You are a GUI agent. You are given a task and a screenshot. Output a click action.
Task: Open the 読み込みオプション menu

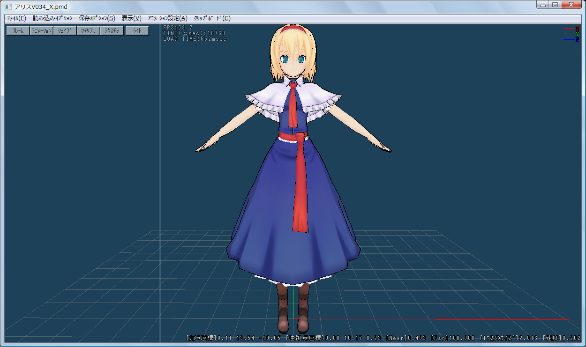(x=53, y=18)
